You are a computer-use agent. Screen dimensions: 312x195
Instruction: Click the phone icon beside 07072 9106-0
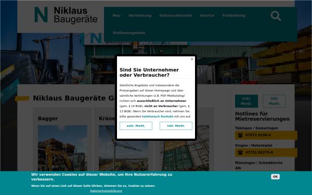240,135
